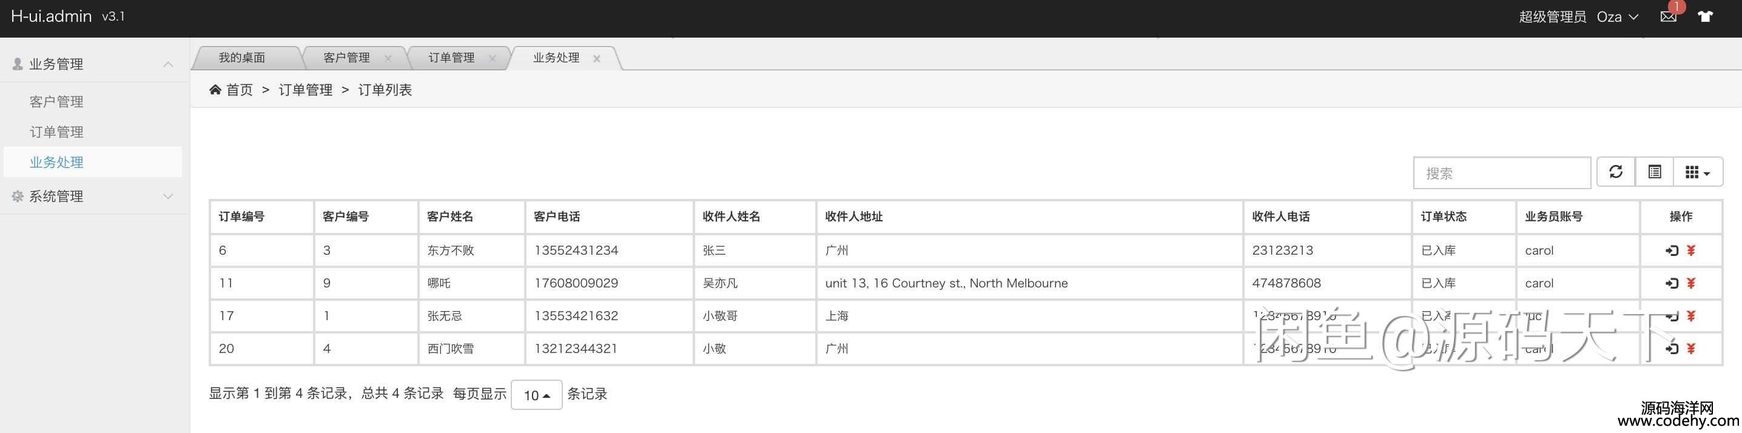Open the skin theme shirt icon
This screenshot has height=433, width=1742.
[x=1705, y=17]
